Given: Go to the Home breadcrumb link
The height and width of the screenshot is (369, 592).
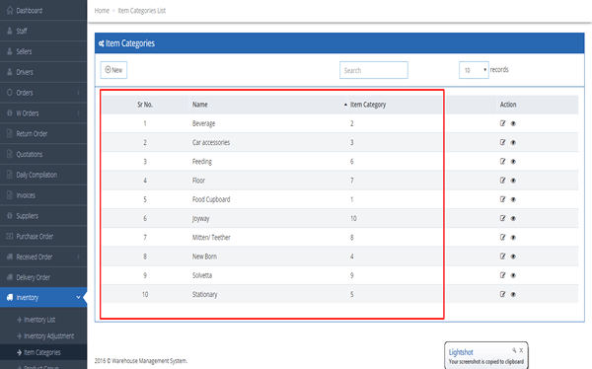Looking at the screenshot, I should [x=102, y=11].
